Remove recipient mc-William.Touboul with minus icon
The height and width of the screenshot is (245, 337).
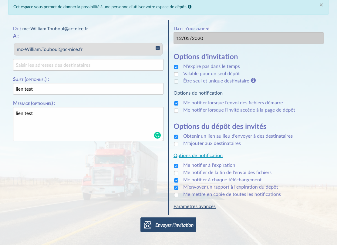pyautogui.click(x=157, y=48)
